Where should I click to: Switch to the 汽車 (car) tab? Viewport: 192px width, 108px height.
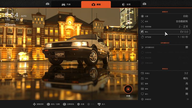(66, 5)
